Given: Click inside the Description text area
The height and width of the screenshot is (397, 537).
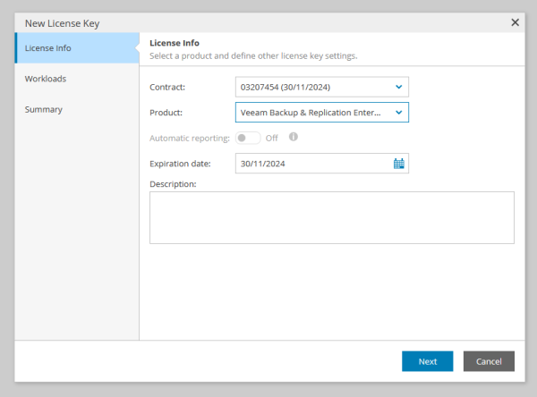Looking at the screenshot, I should point(332,217).
